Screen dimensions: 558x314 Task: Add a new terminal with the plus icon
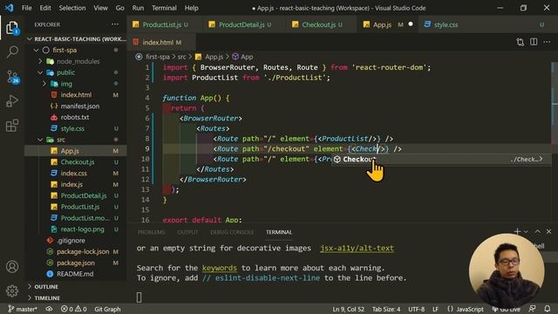(517, 231)
